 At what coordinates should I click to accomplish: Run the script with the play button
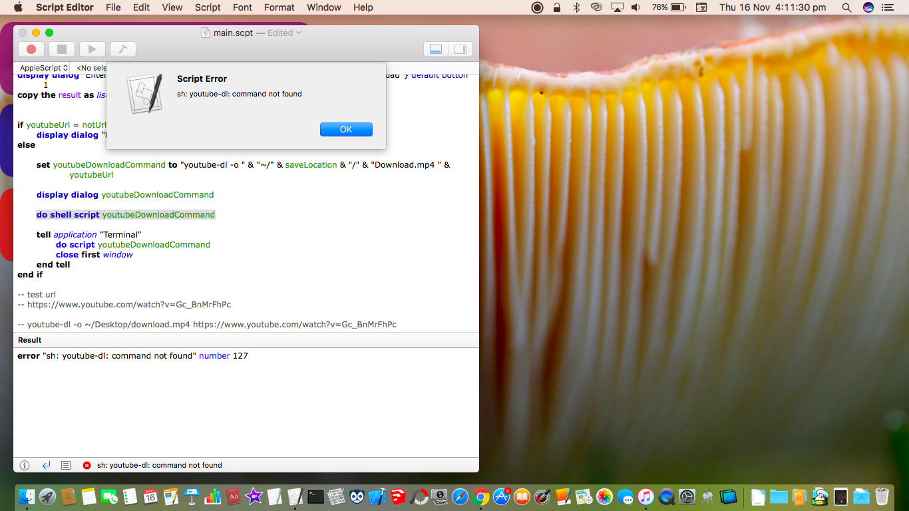[92, 49]
